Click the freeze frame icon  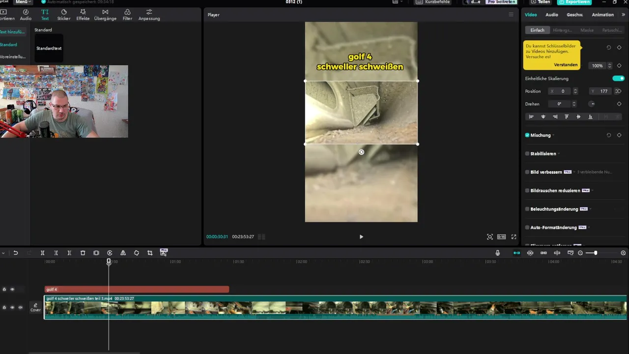tap(96, 253)
